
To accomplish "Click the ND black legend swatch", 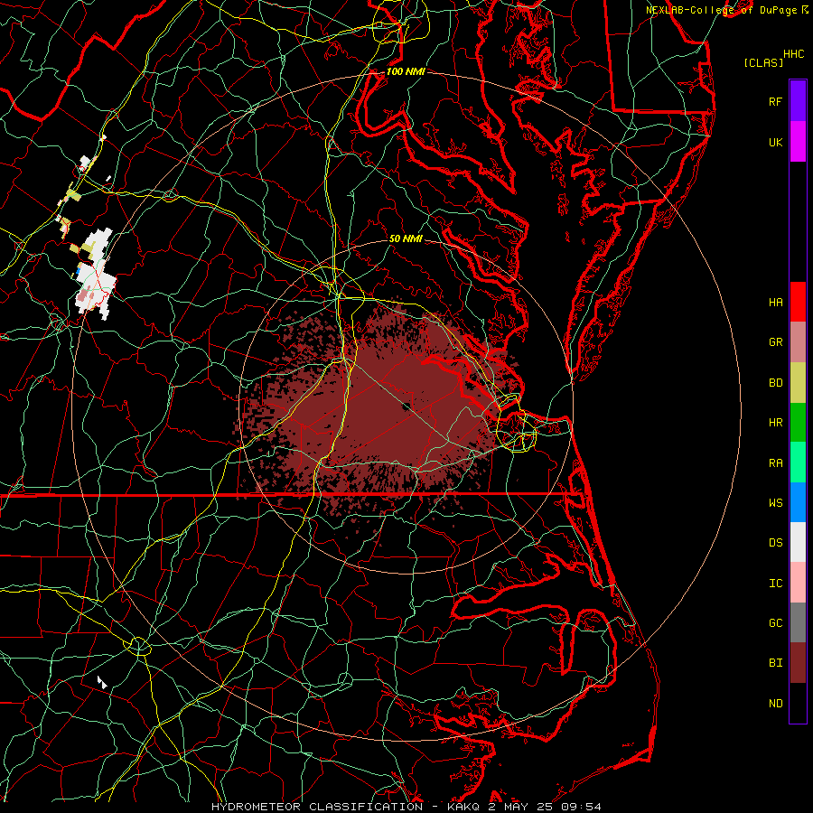I will (x=798, y=703).
